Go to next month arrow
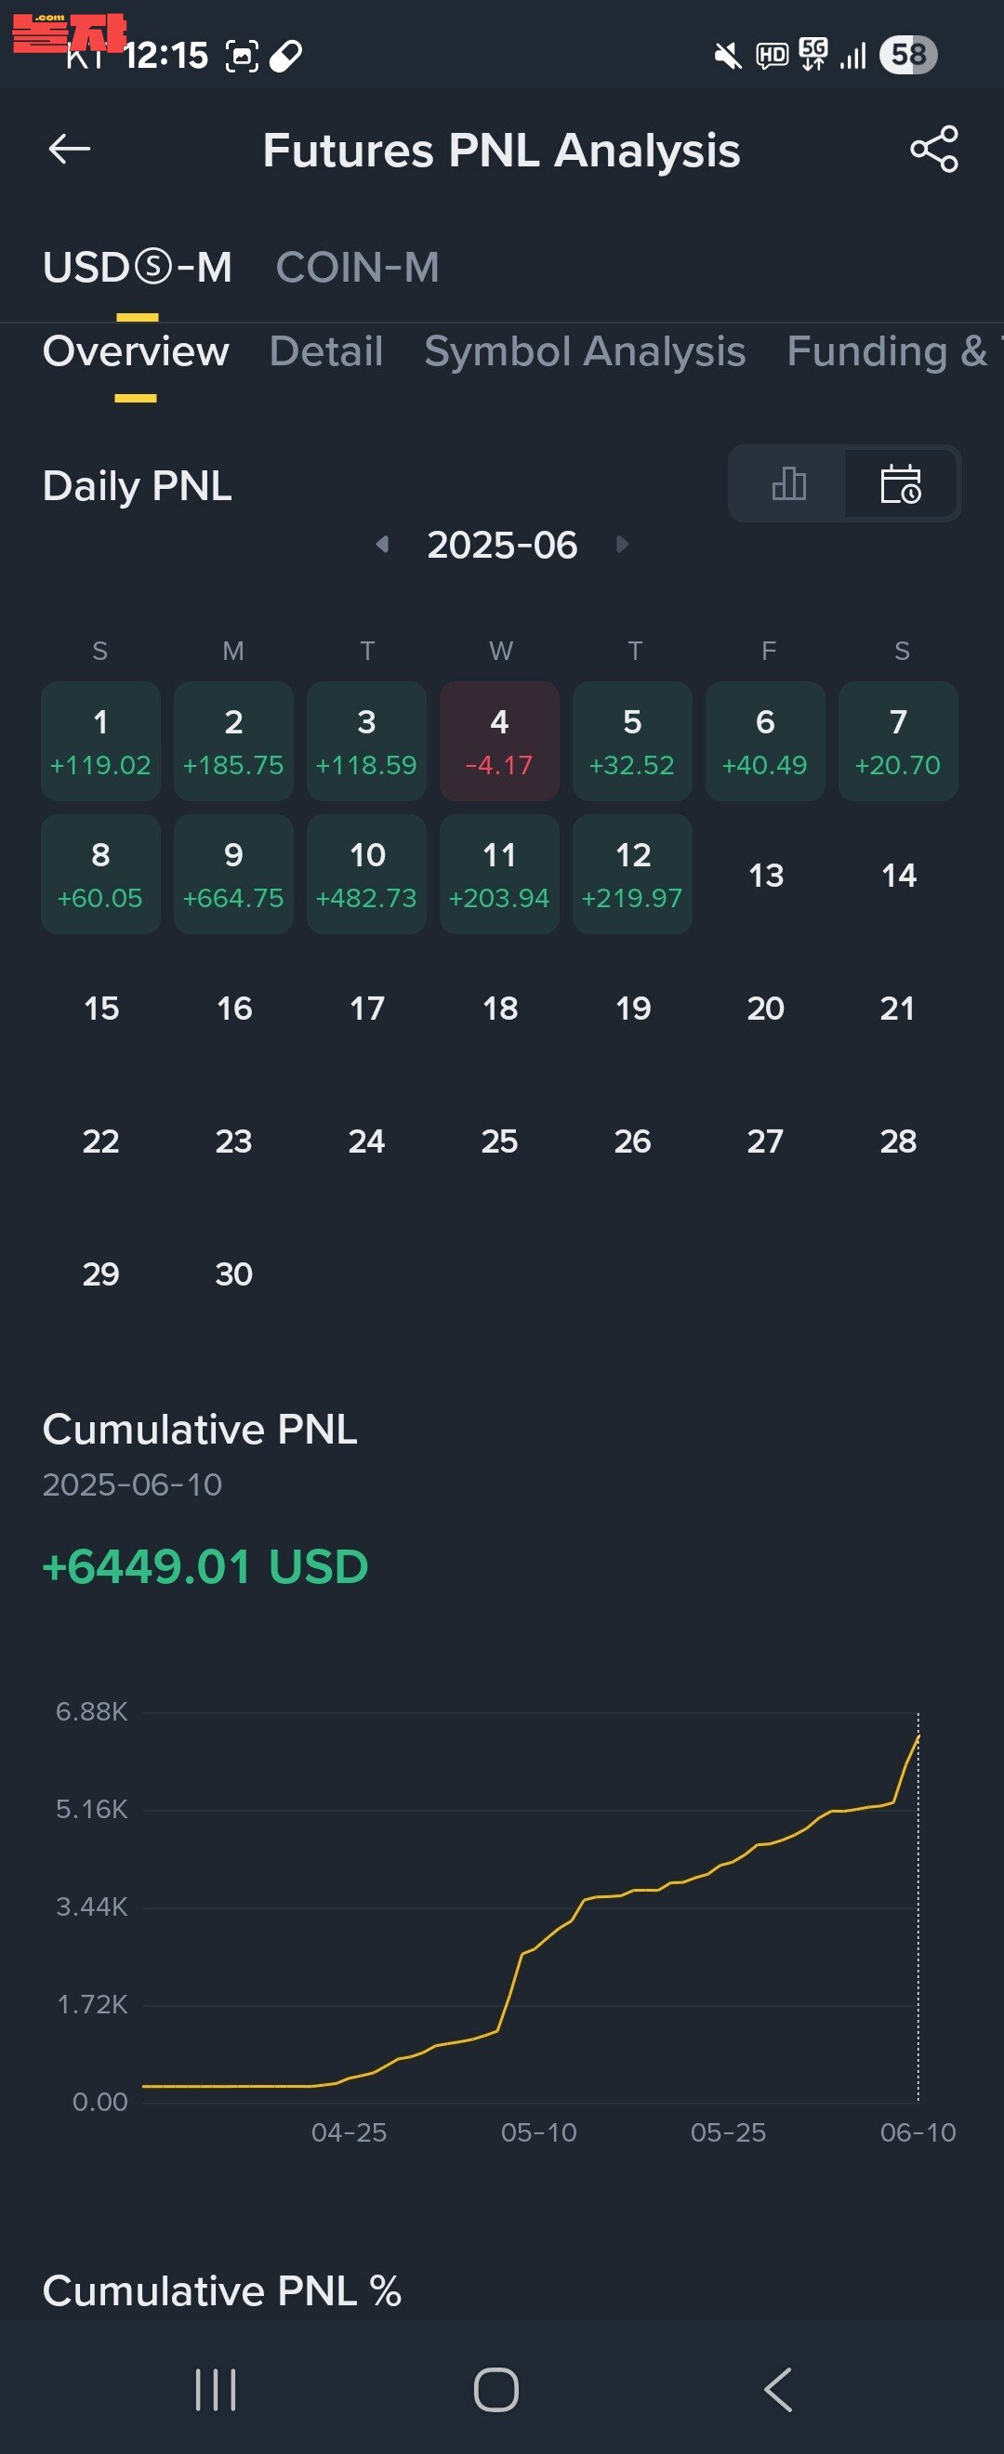1004x2454 pixels. tap(622, 544)
